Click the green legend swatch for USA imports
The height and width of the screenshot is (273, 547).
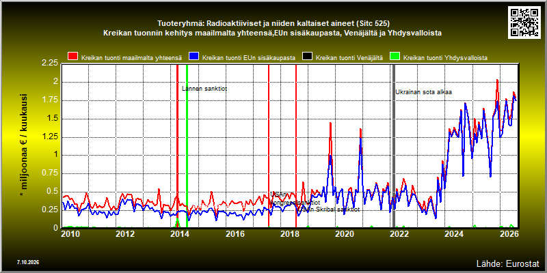395,57
